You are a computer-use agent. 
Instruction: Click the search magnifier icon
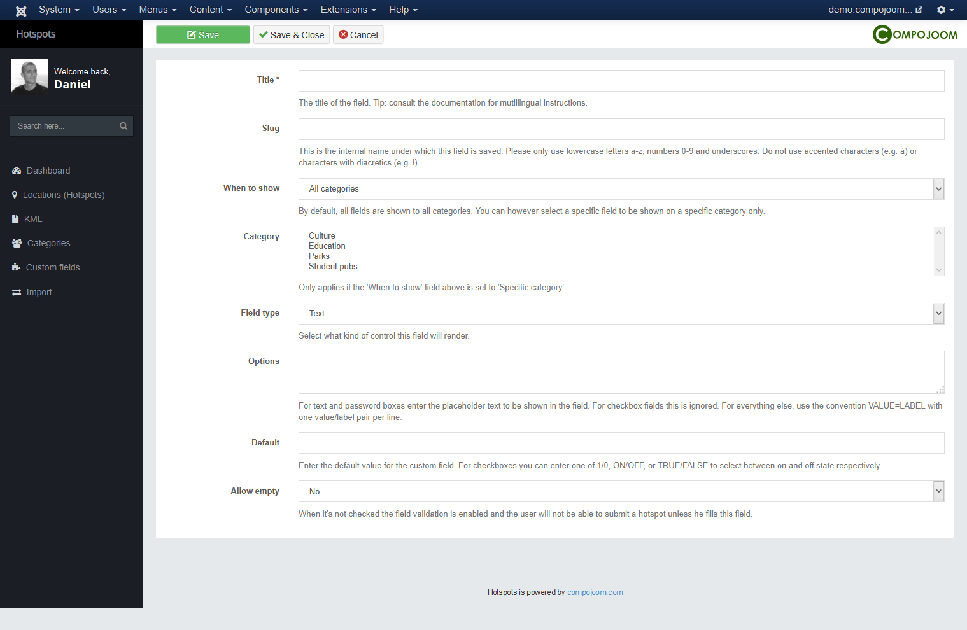click(x=124, y=126)
